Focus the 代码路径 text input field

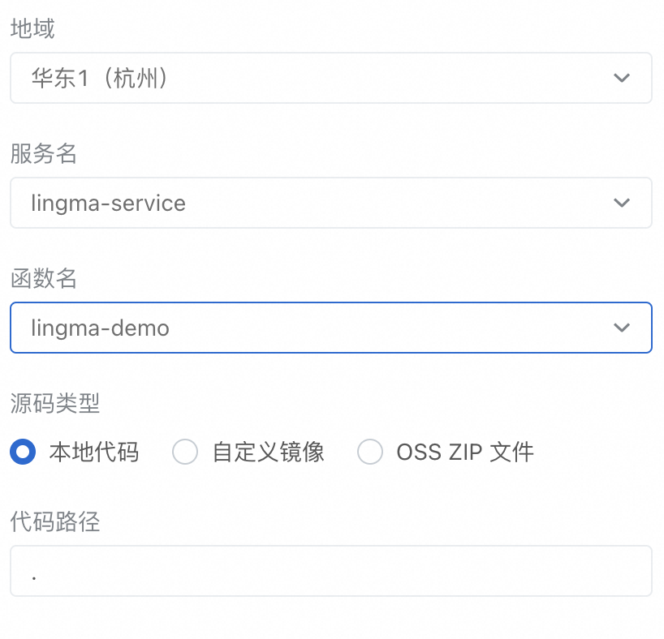(x=330, y=571)
